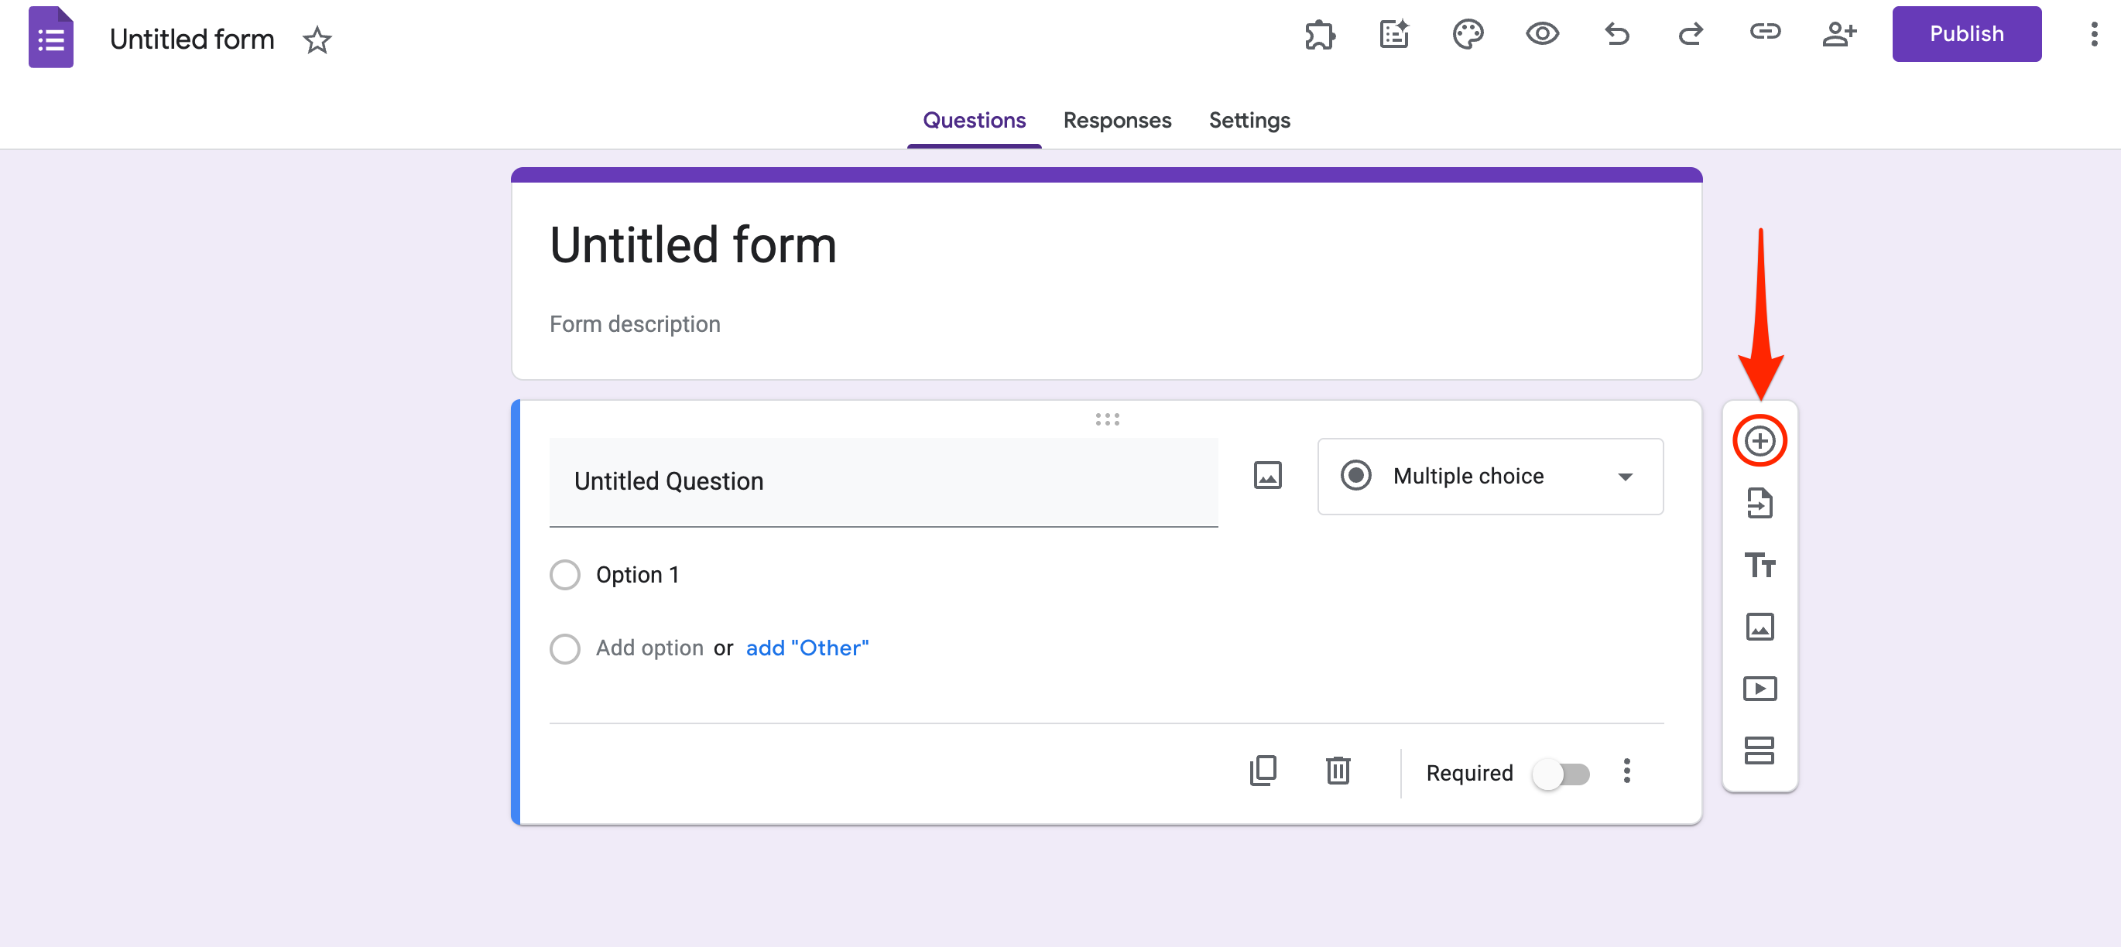Viewport: 2121px width, 947px height.
Task: Add a title and description block
Action: click(x=1759, y=566)
